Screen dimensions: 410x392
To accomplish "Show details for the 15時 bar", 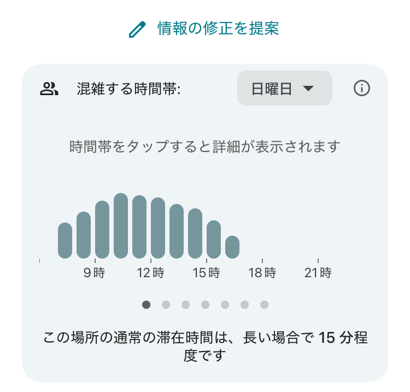I will click(x=214, y=239).
